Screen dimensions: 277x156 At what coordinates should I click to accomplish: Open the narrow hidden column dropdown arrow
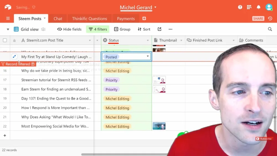pos(97,41)
